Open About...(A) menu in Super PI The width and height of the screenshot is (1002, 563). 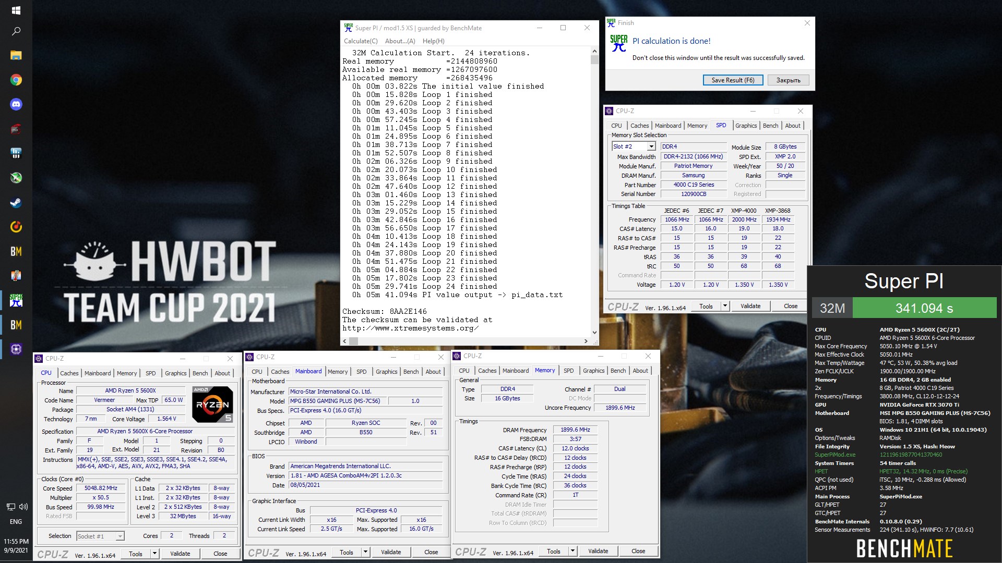(400, 41)
